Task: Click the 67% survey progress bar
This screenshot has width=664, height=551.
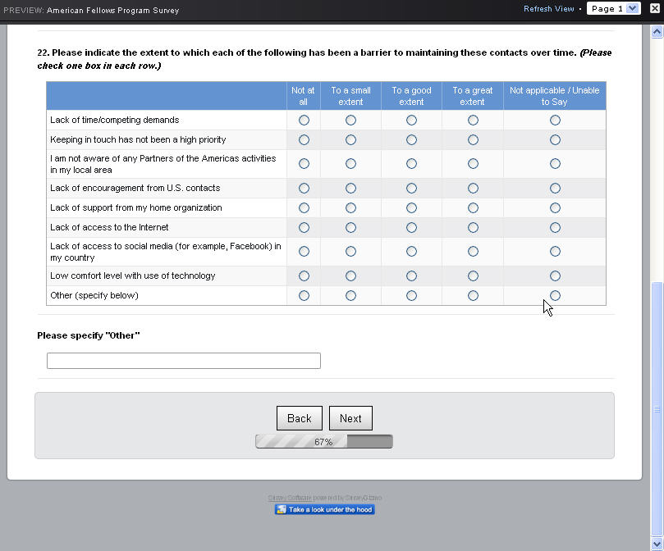Action: [324, 442]
